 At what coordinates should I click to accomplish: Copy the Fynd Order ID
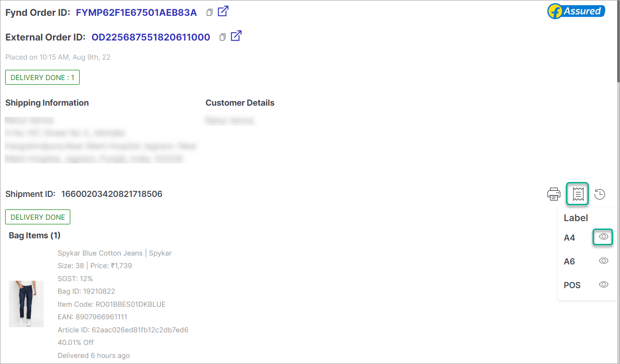click(210, 13)
